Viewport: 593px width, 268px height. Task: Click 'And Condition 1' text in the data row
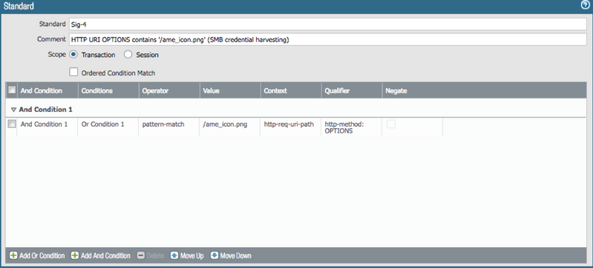click(x=44, y=124)
